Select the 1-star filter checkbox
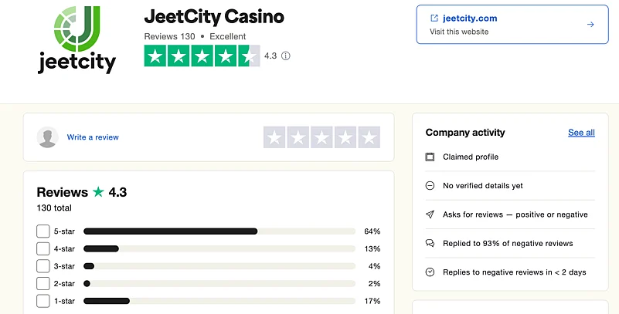 click(43, 301)
